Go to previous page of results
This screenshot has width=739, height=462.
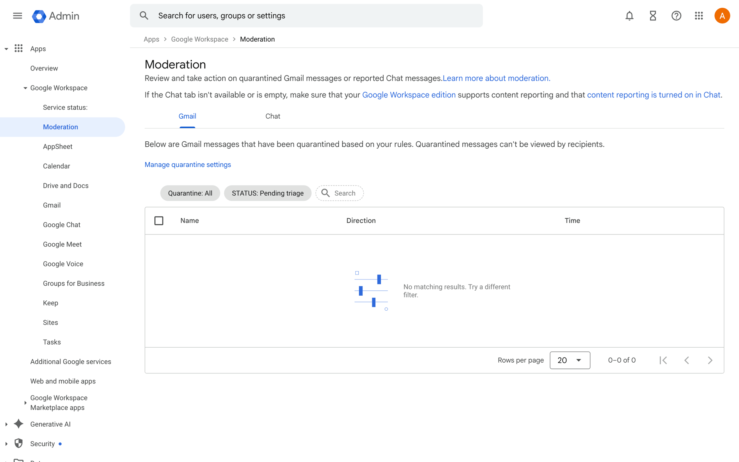(x=687, y=360)
